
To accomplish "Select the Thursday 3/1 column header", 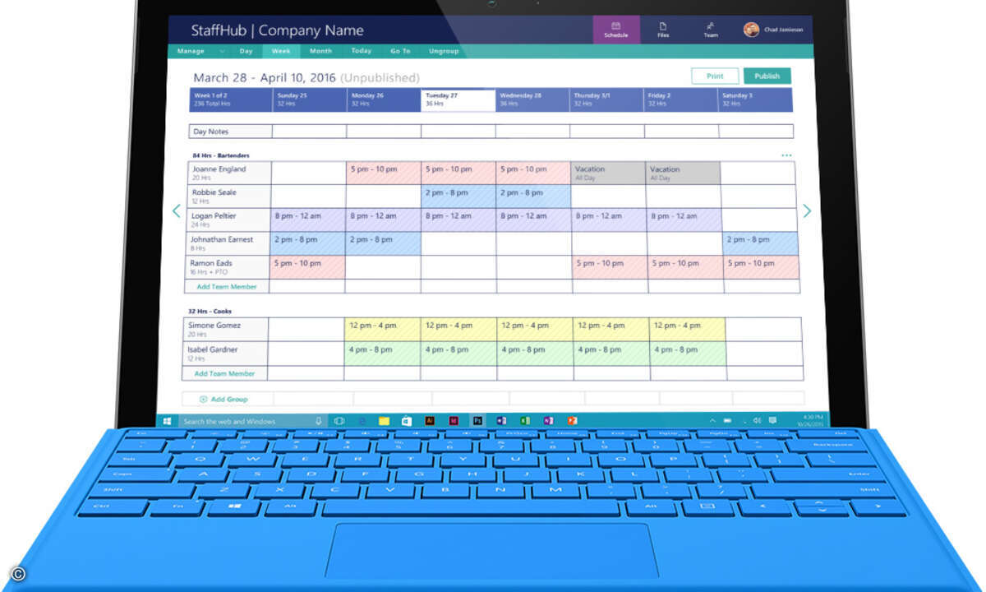I will 606,100.
